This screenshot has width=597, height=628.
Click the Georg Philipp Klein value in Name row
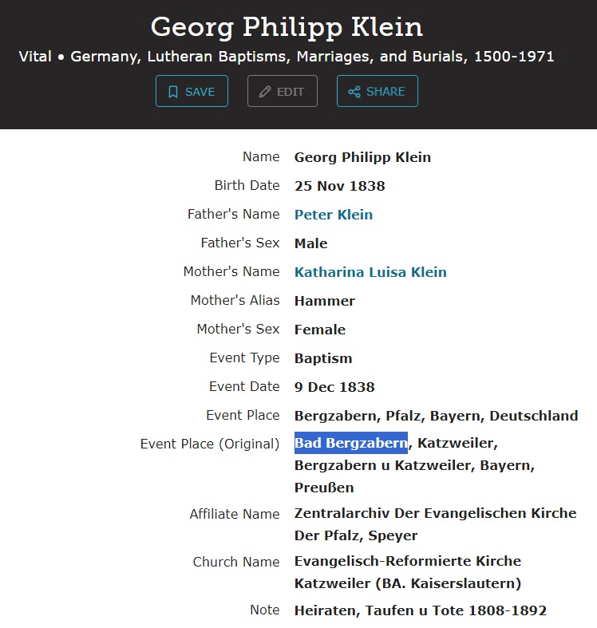[362, 157]
